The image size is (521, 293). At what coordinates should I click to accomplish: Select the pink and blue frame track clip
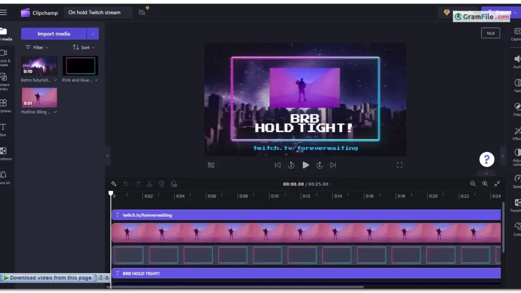(306, 255)
